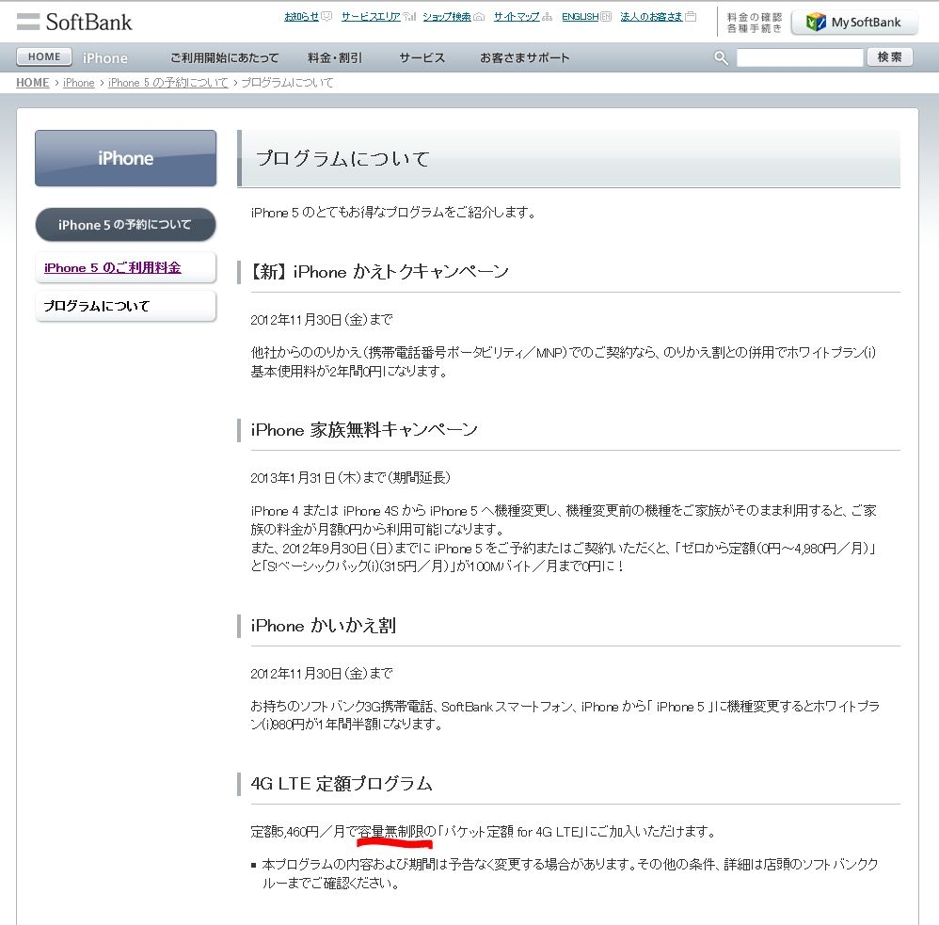
Task: Open the iPhone 5 の予約について sidebar button
Action: pos(126,225)
